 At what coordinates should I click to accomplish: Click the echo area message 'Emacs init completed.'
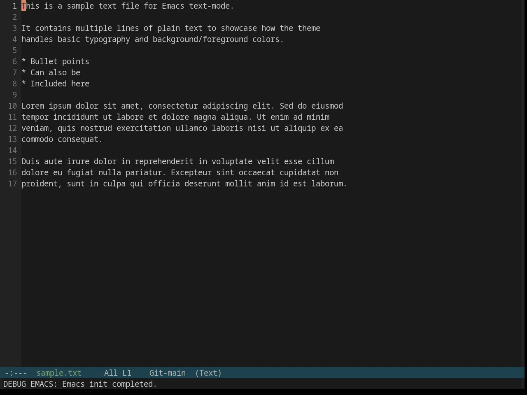click(110, 384)
